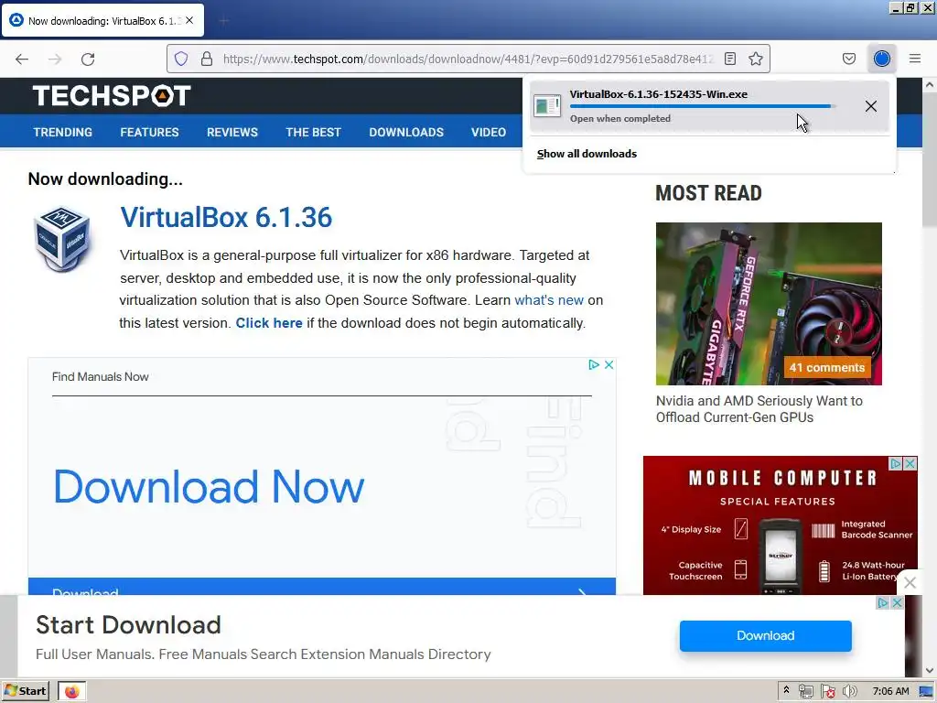
Task: Open the Windows Start menu
Action: 25,691
